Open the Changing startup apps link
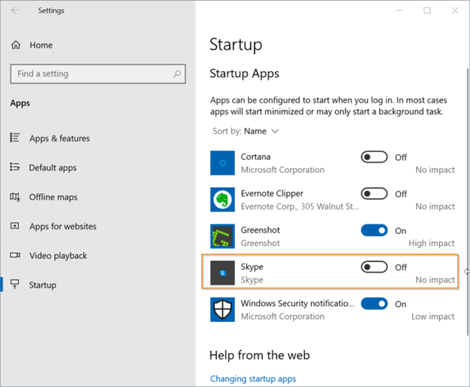This screenshot has height=387, width=470. pos(253,379)
